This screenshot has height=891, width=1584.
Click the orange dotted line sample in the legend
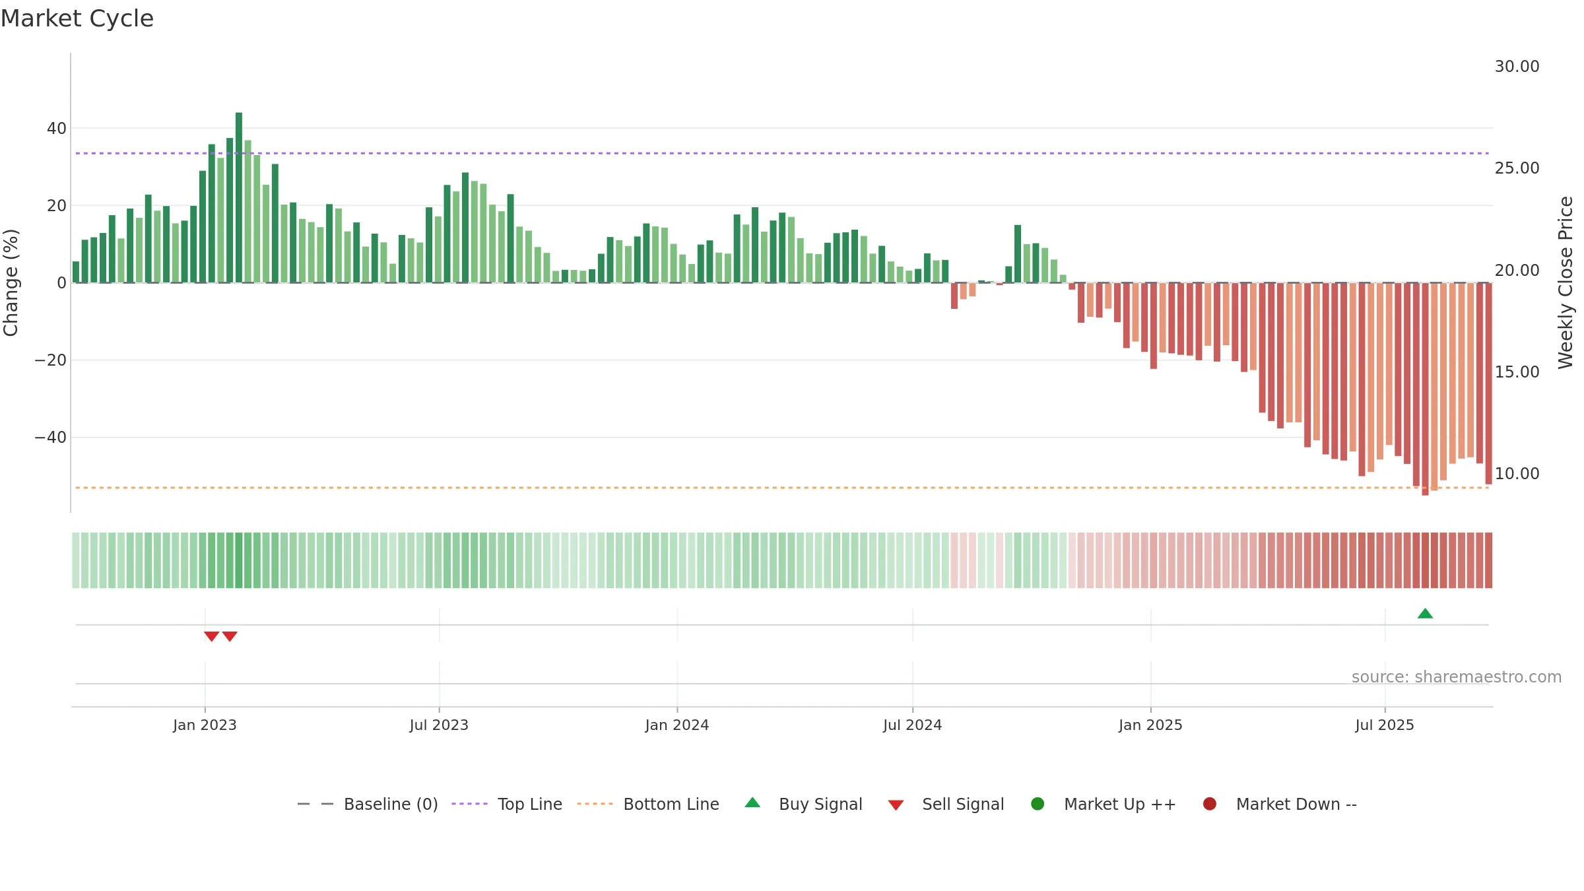[595, 804]
